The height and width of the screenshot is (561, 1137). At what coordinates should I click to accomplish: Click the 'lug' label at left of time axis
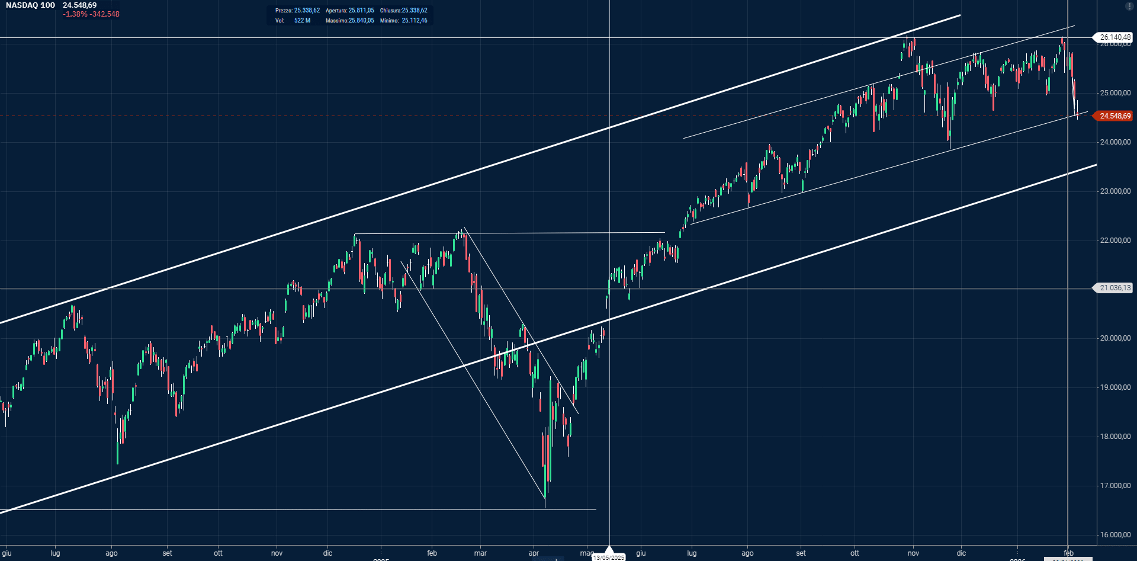pyautogui.click(x=55, y=553)
